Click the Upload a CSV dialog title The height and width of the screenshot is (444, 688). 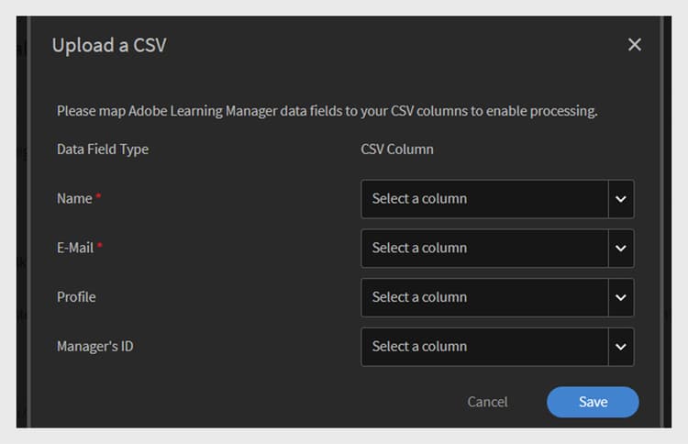tap(109, 45)
